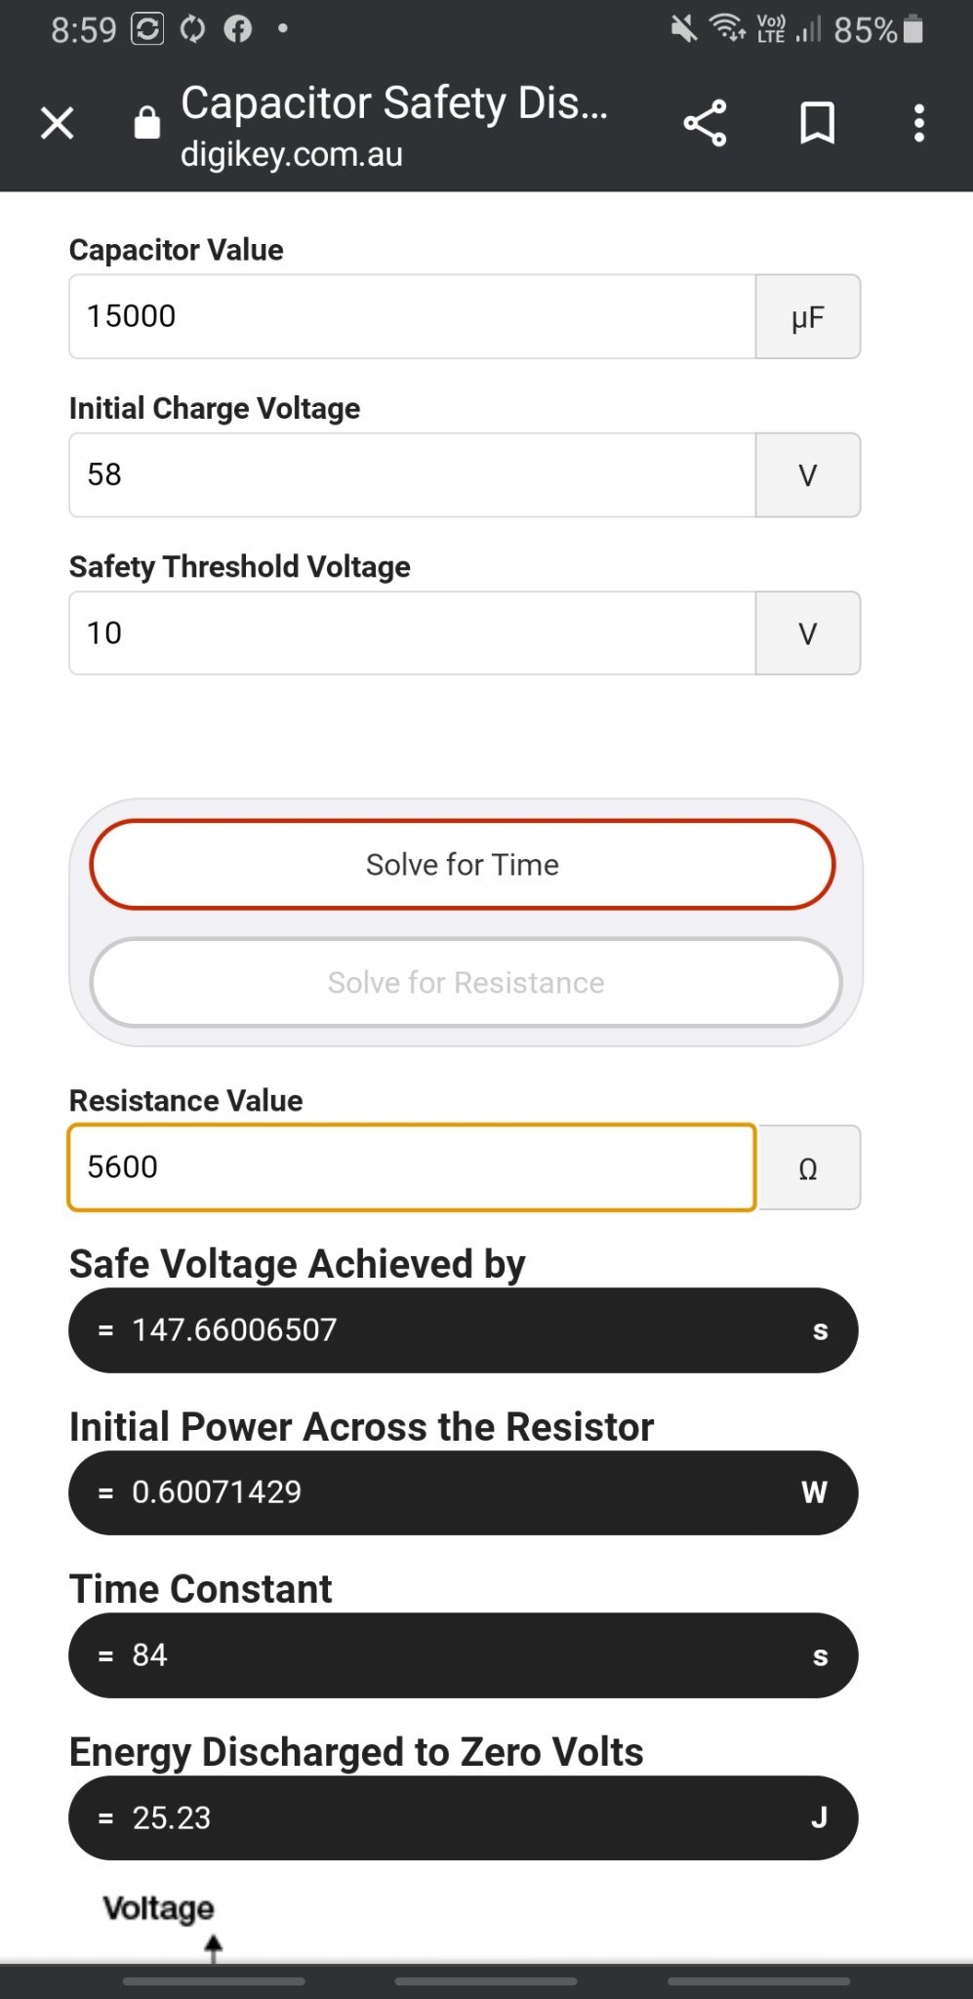Change the Safety Threshold Voltage V unit
973x1999 pixels.
[x=808, y=632]
